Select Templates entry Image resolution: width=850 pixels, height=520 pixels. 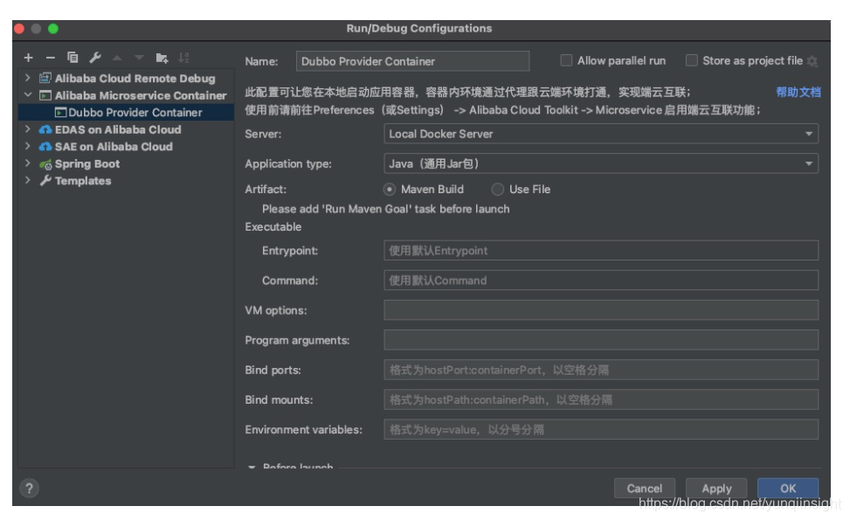click(82, 181)
